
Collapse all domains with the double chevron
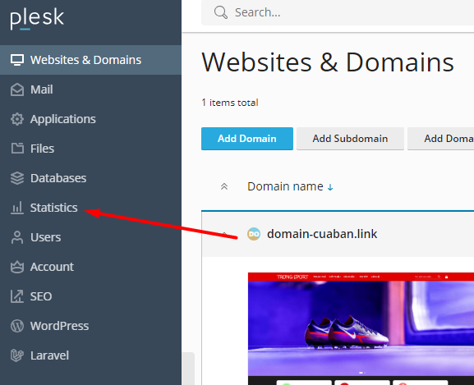(x=224, y=186)
